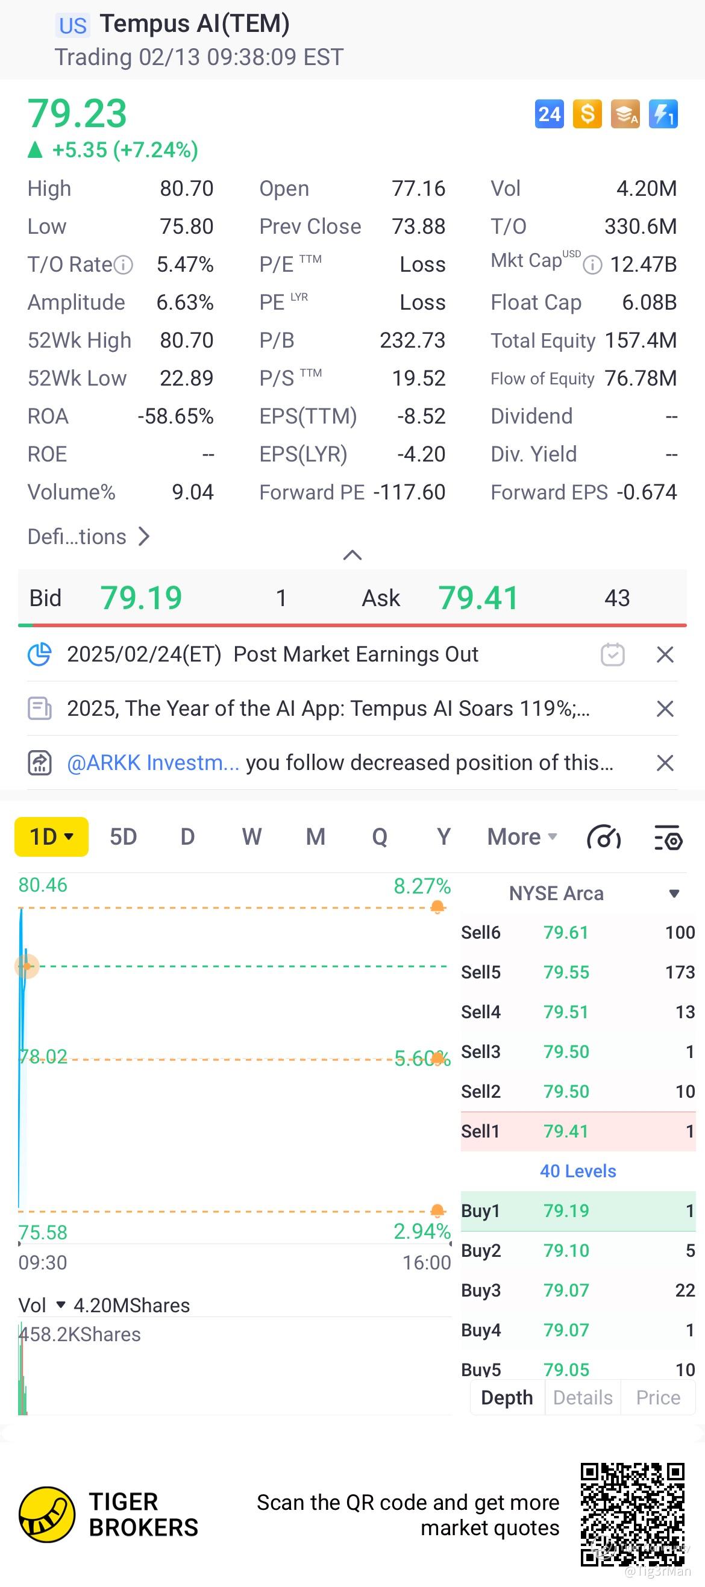Open chart view settings icon
This screenshot has height=1587, width=705.
(668, 838)
